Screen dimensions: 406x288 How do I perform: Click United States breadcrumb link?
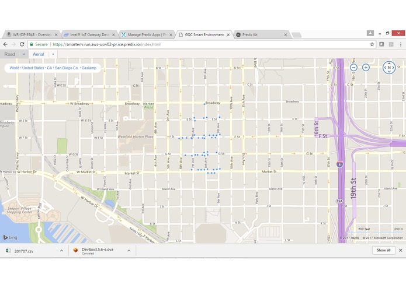pyautogui.click(x=33, y=68)
